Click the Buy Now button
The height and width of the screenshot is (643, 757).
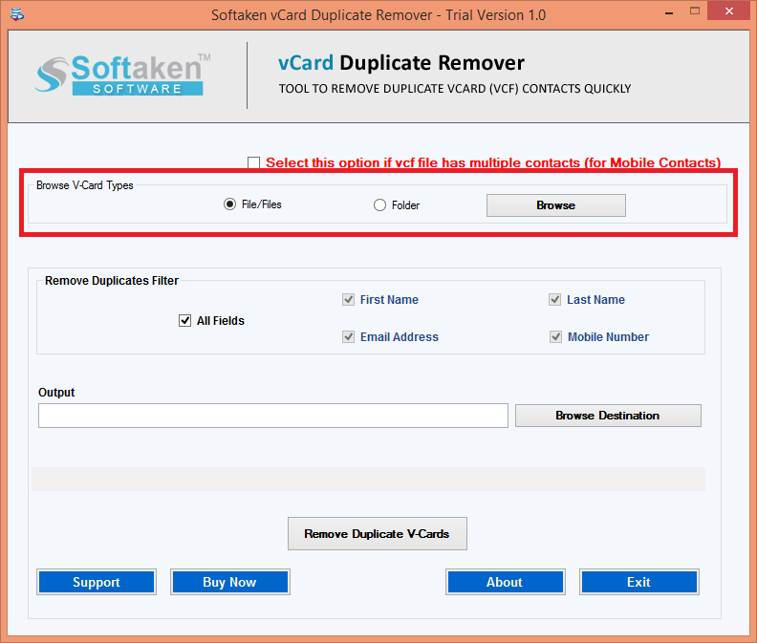coord(229,582)
